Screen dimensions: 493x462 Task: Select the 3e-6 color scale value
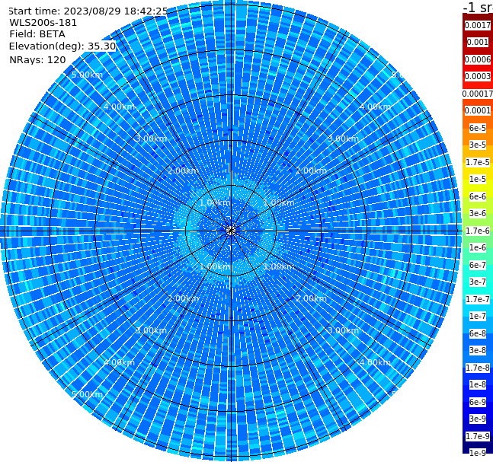click(x=478, y=213)
